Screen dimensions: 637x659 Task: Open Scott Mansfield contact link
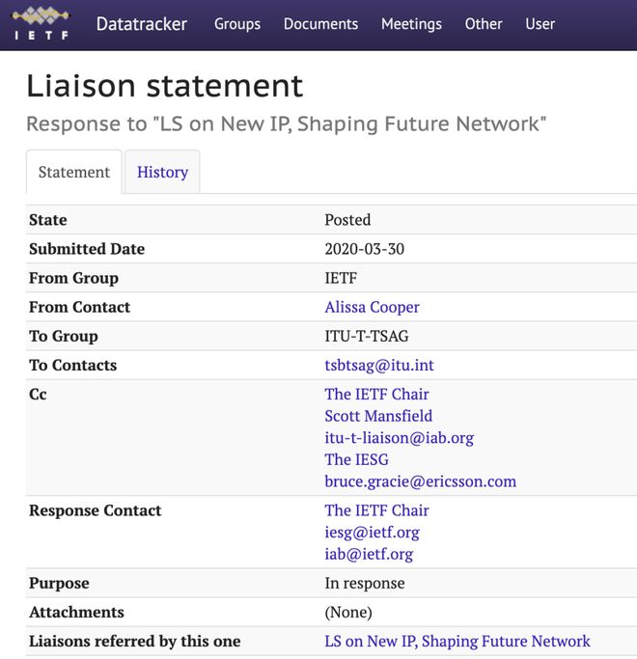coord(378,416)
